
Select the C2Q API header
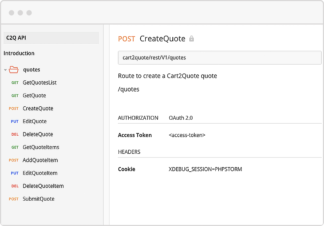[51, 38]
